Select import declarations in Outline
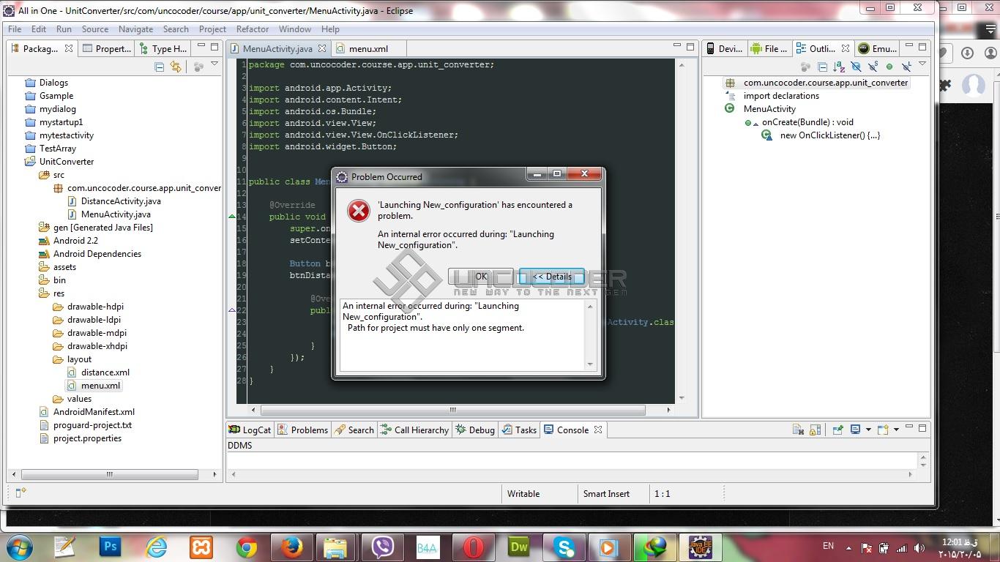Viewport: 1000px width, 562px height. [781, 96]
